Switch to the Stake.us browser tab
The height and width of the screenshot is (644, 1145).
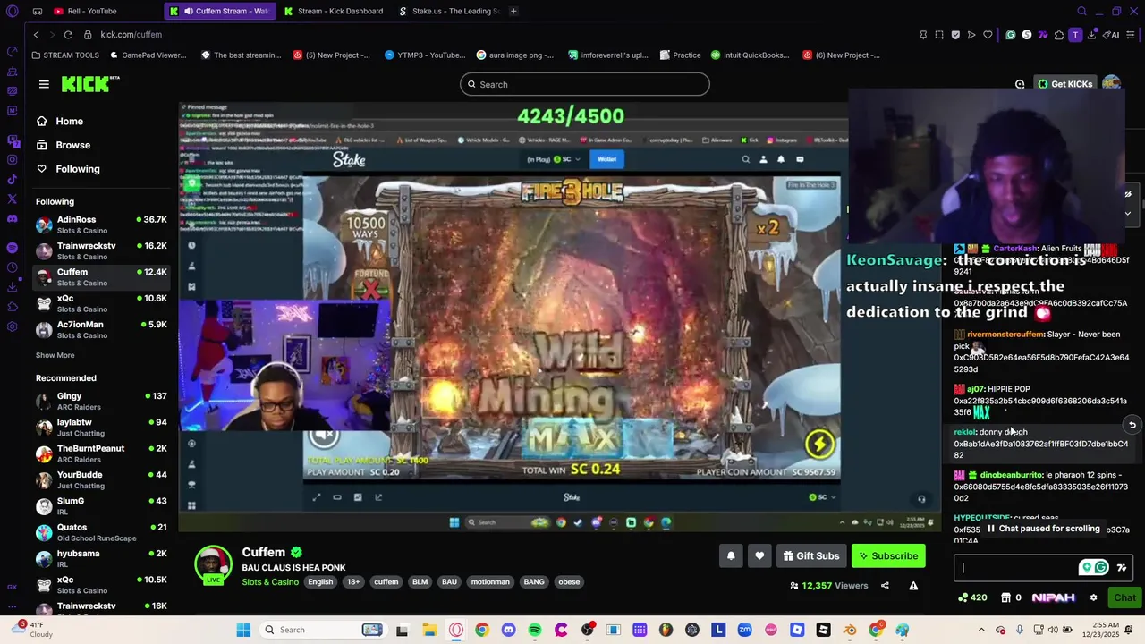(449, 11)
